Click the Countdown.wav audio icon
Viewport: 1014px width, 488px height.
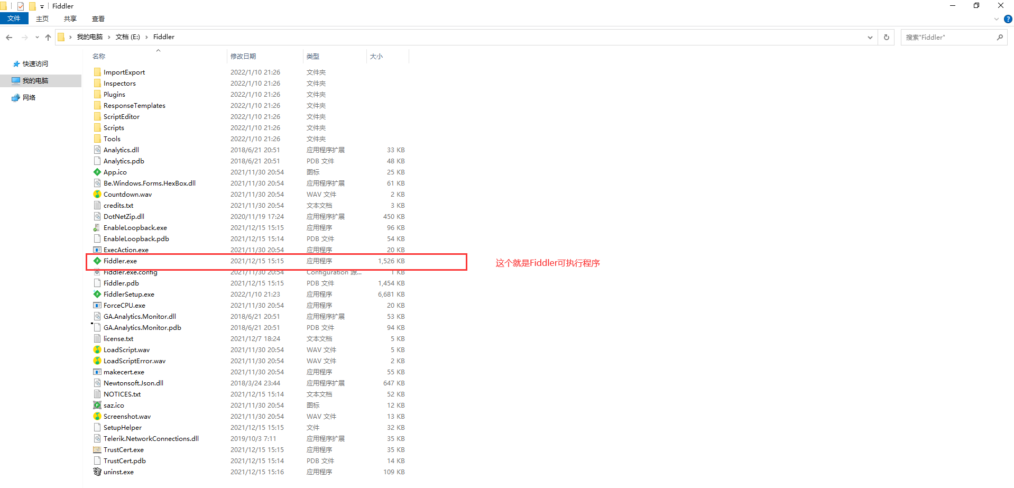click(97, 194)
